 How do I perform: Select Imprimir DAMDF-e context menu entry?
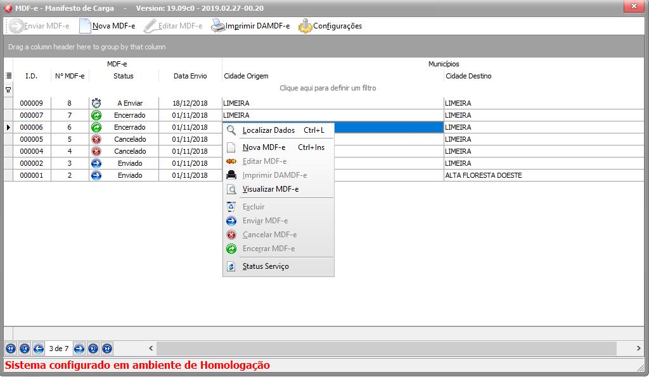278,175
